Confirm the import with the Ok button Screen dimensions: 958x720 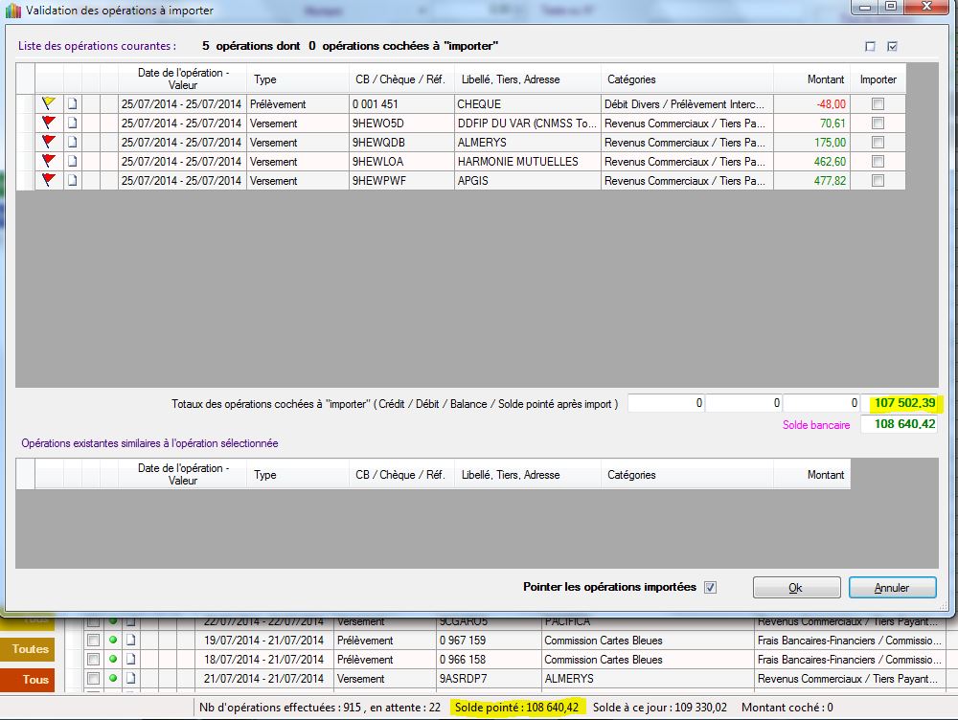click(x=796, y=587)
